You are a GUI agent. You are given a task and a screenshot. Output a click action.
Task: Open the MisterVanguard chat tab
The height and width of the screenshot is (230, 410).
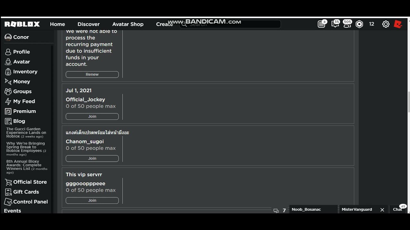(357, 210)
